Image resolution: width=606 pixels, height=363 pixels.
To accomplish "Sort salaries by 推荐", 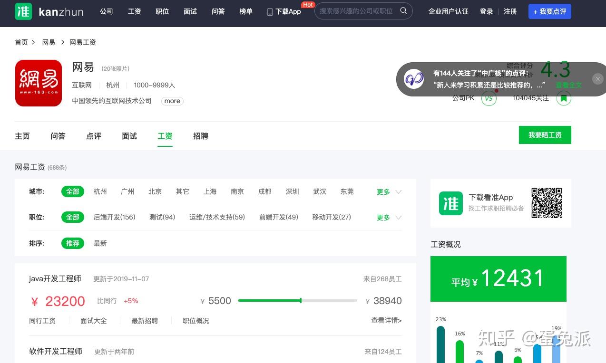I will point(73,243).
